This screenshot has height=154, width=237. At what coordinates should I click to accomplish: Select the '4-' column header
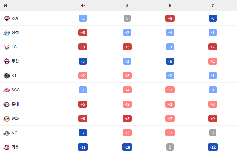pos(83,6)
